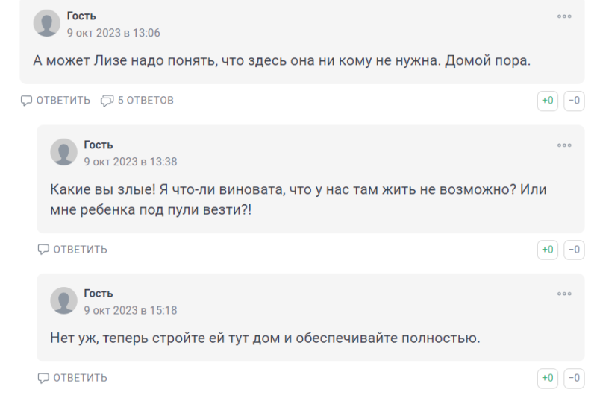
Task: Collapse the '5 ответов' replies thread
Action: tap(137, 101)
